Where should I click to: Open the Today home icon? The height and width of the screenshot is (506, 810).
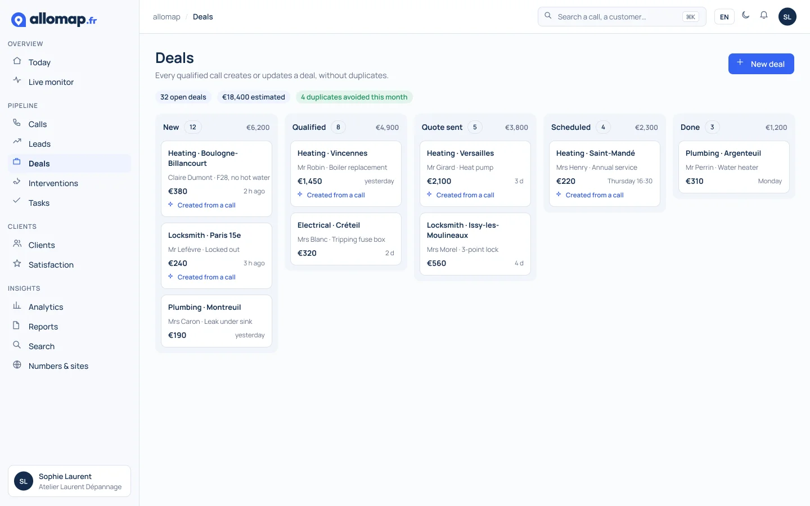(17, 61)
